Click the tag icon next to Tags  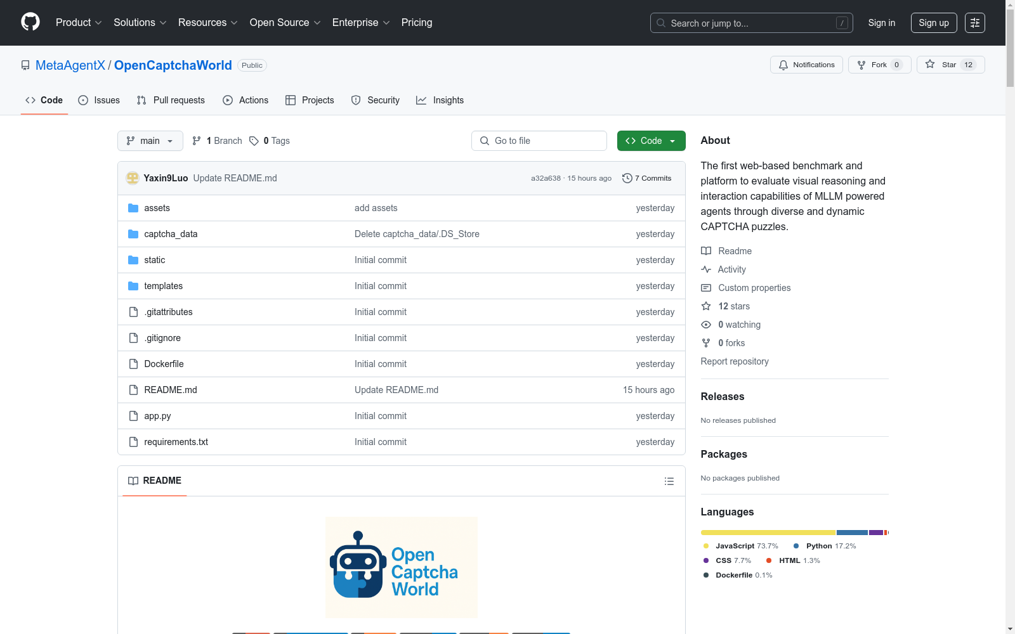254,141
